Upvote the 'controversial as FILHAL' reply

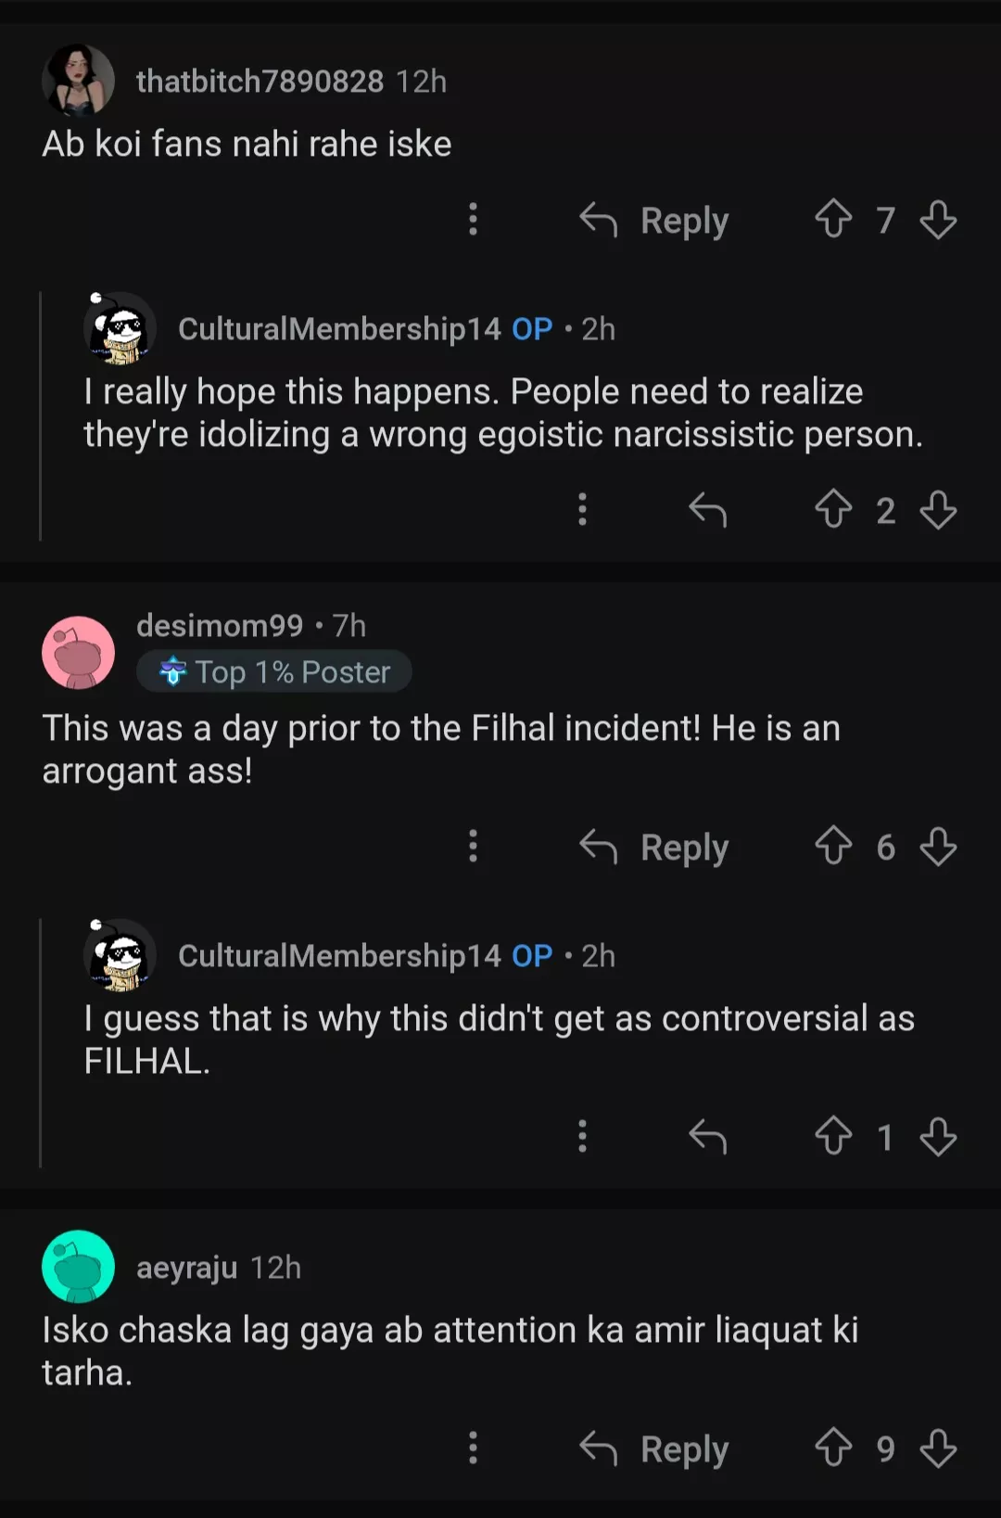coord(833,1136)
